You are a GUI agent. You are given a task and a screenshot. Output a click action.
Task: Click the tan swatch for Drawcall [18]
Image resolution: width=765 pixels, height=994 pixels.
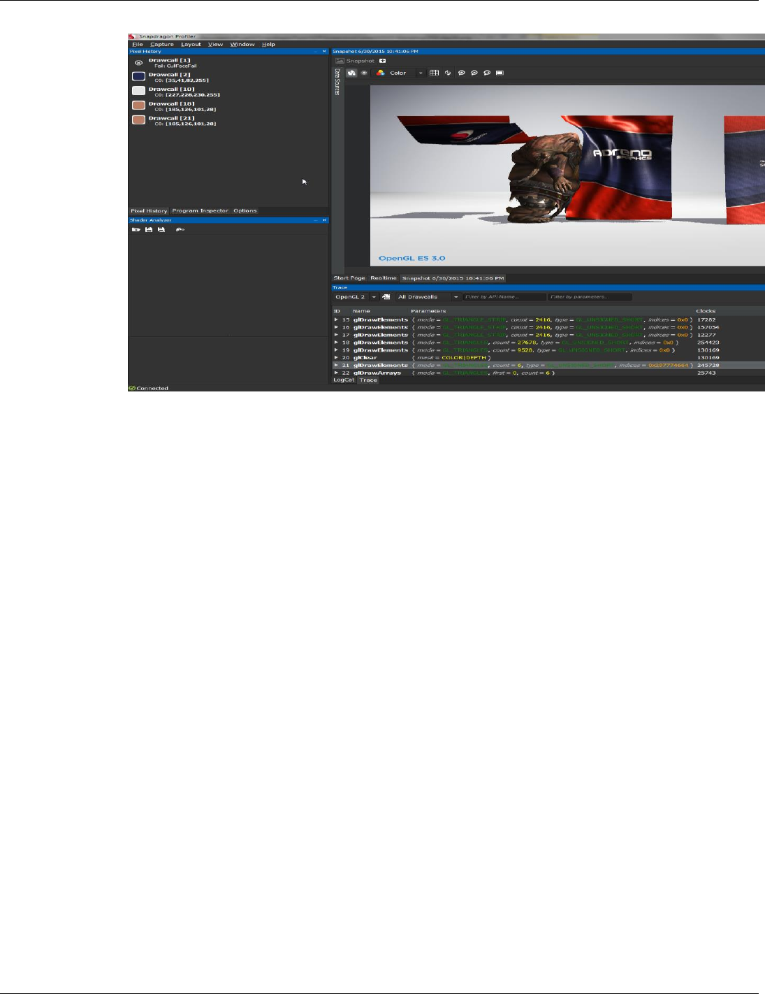click(138, 106)
